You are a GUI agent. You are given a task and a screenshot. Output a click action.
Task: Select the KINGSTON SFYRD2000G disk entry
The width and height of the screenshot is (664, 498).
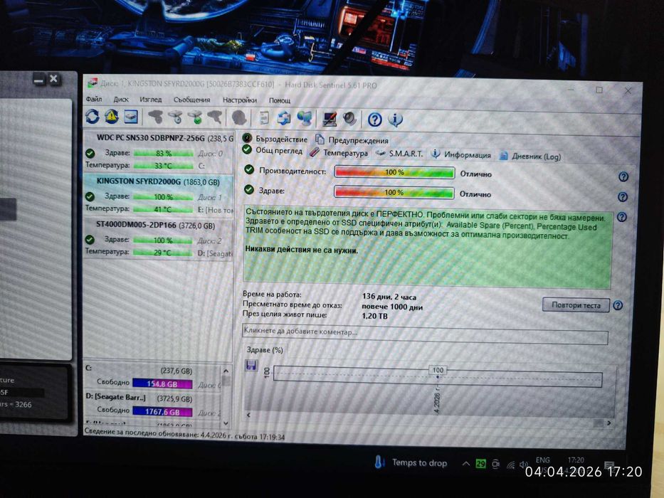tap(159, 195)
